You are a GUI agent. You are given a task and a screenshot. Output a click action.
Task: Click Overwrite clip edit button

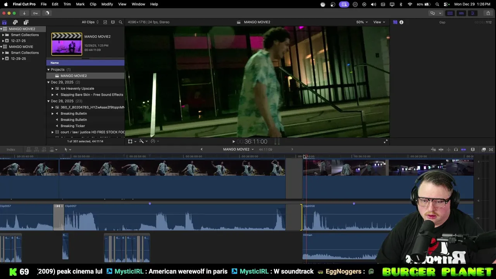(52, 150)
